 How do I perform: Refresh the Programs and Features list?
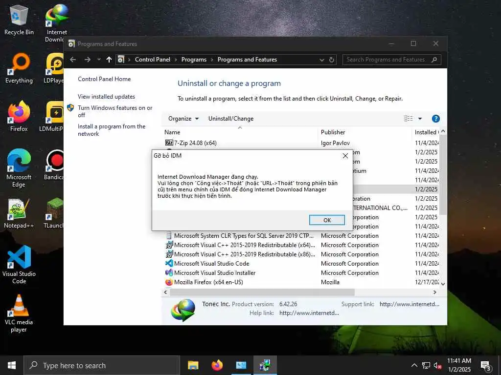331,60
